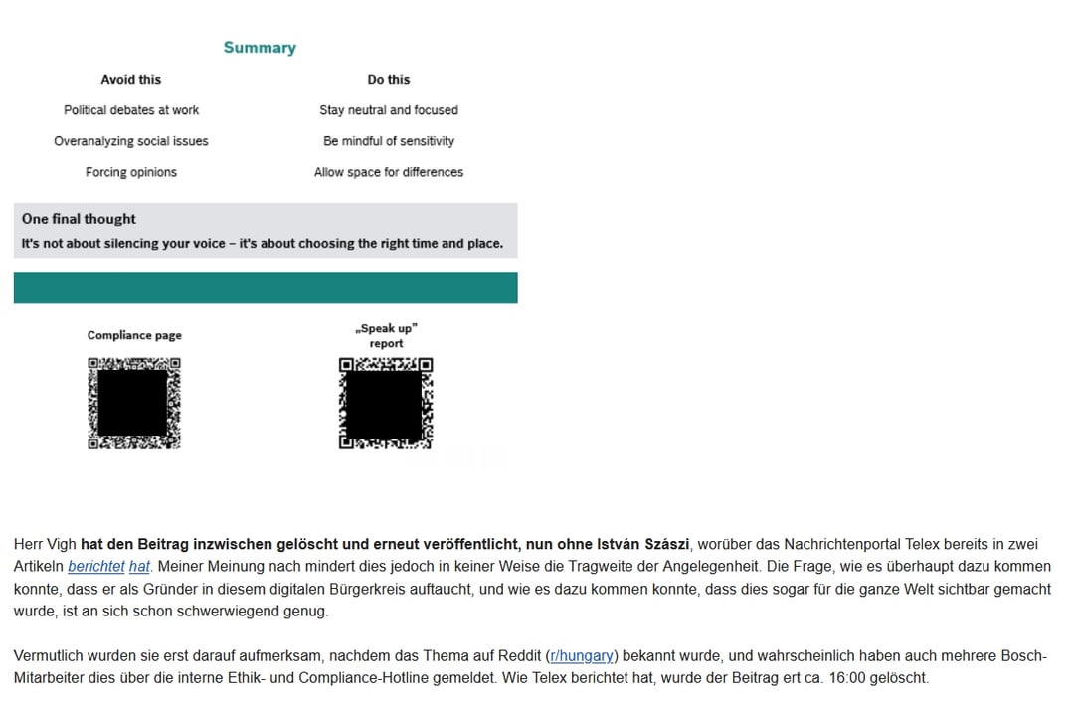
Task: Open the 'hat' Telex article link
Action: pyautogui.click(x=139, y=567)
